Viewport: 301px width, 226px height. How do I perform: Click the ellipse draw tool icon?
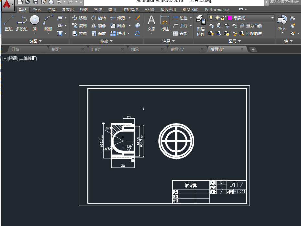pos(60,26)
